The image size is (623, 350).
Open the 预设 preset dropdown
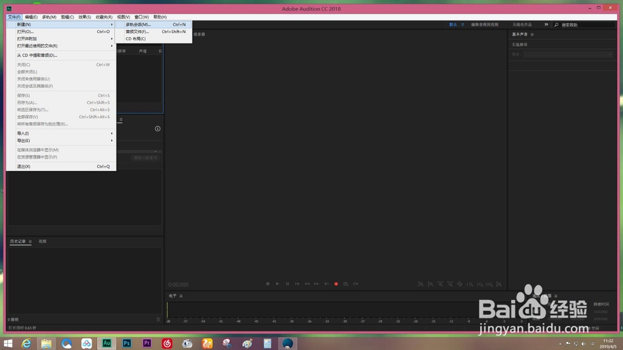(x=568, y=54)
